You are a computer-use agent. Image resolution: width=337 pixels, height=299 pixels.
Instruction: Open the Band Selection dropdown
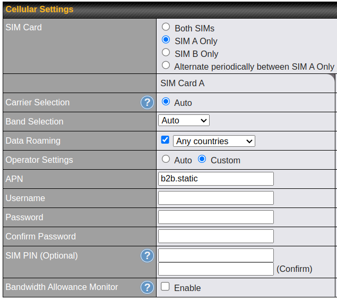184,121
